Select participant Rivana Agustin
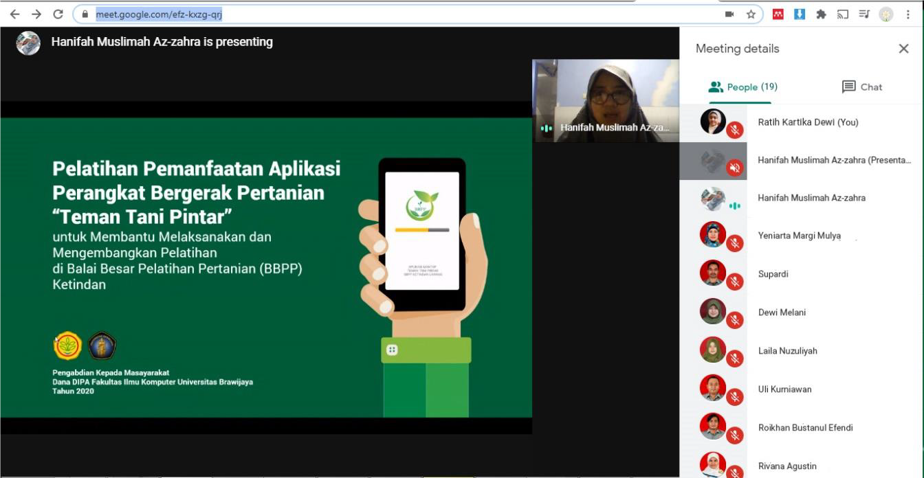This screenshot has width=924, height=478. [801, 464]
